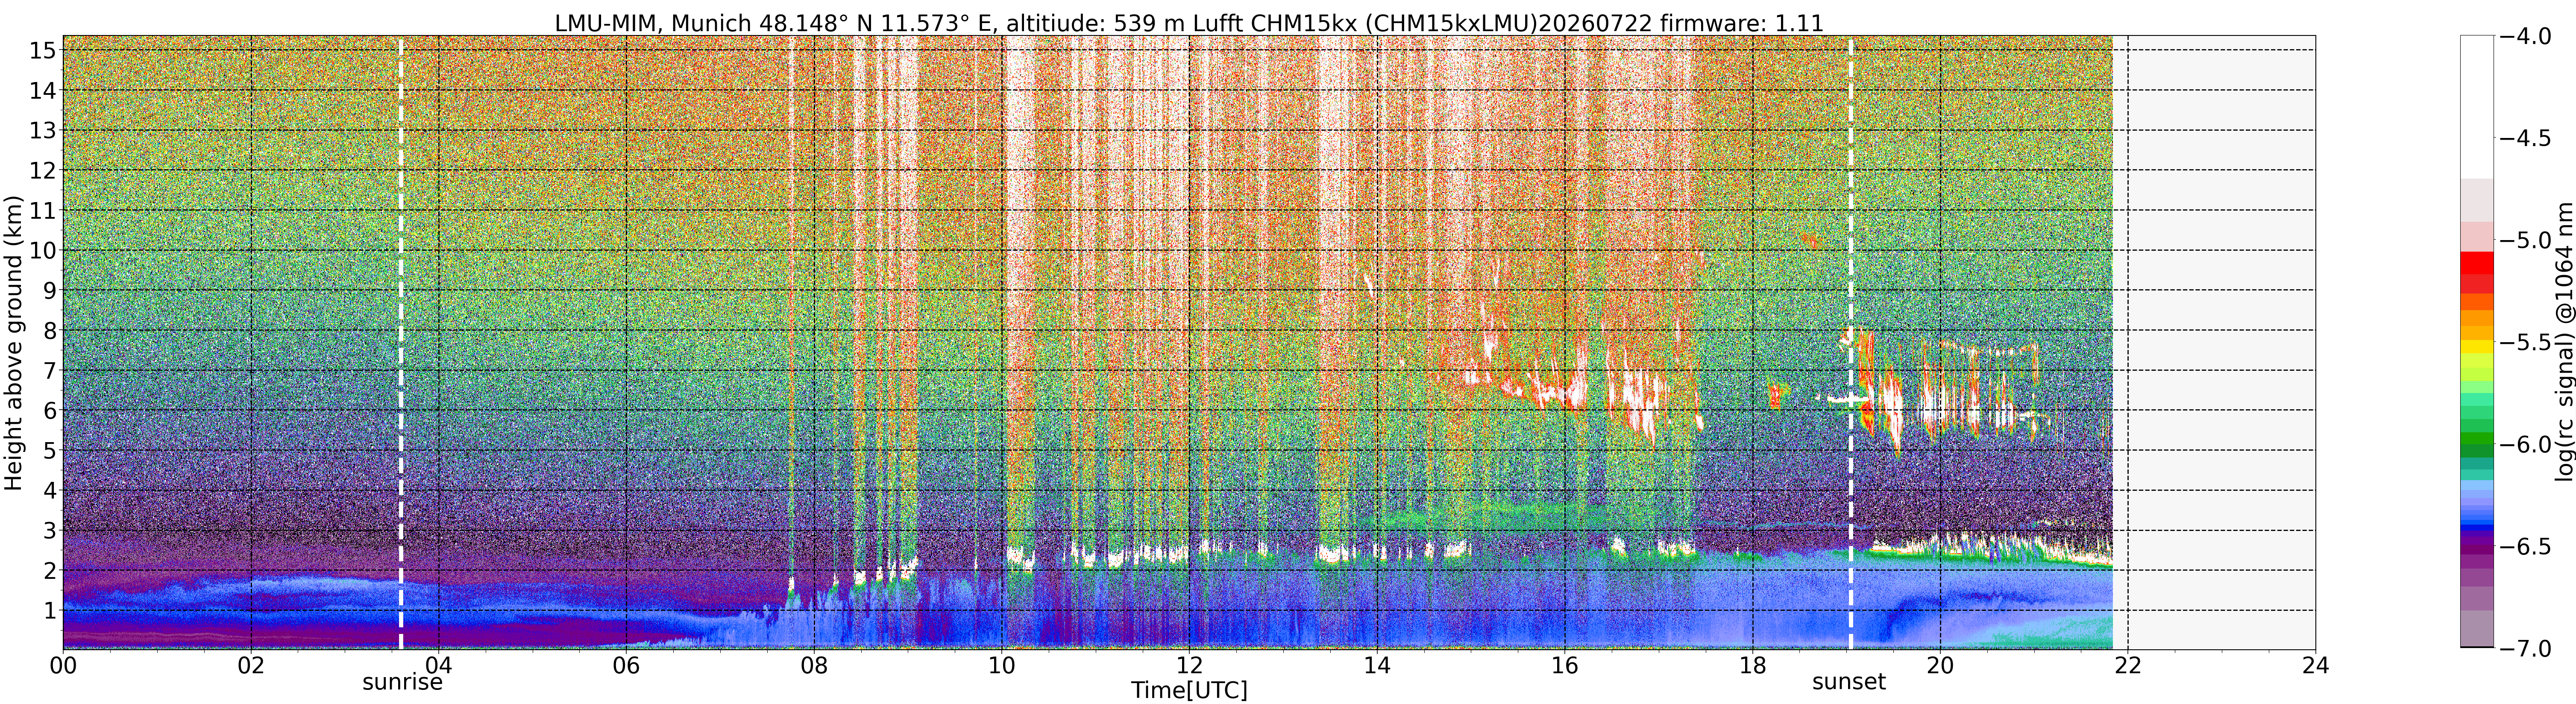Click time axis tick label 14
This screenshot has height=704, width=2576.
pos(1377,665)
